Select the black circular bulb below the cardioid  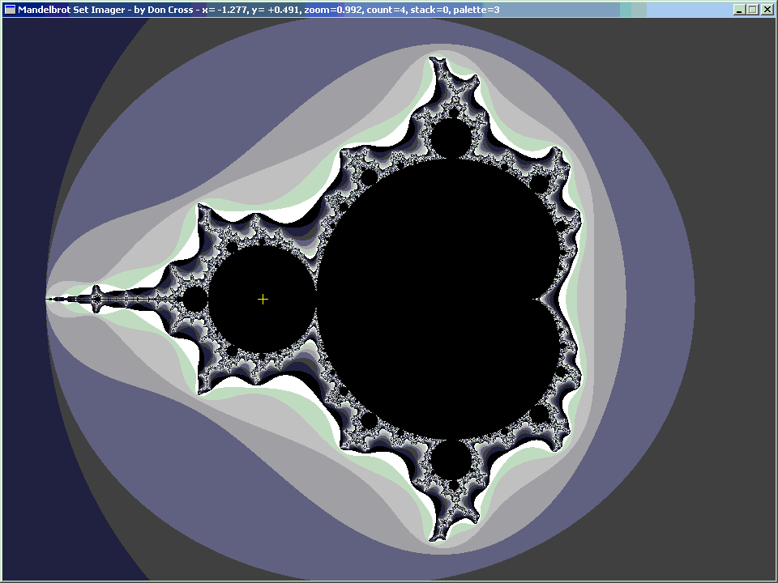pyautogui.click(x=451, y=460)
